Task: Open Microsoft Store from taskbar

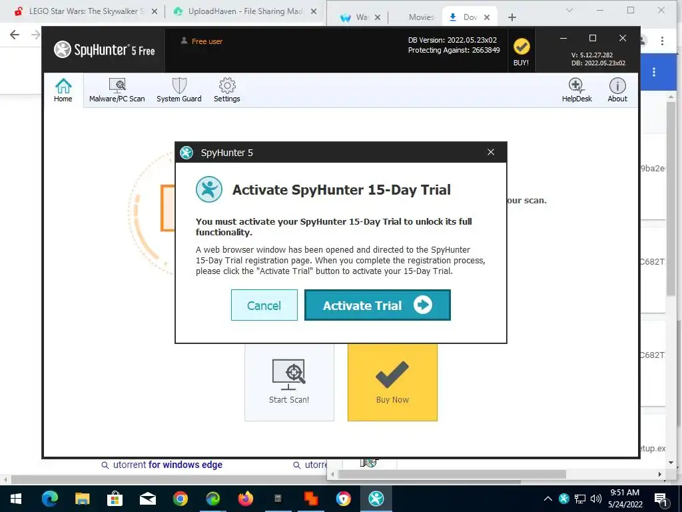Action: (x=115, y=499)
